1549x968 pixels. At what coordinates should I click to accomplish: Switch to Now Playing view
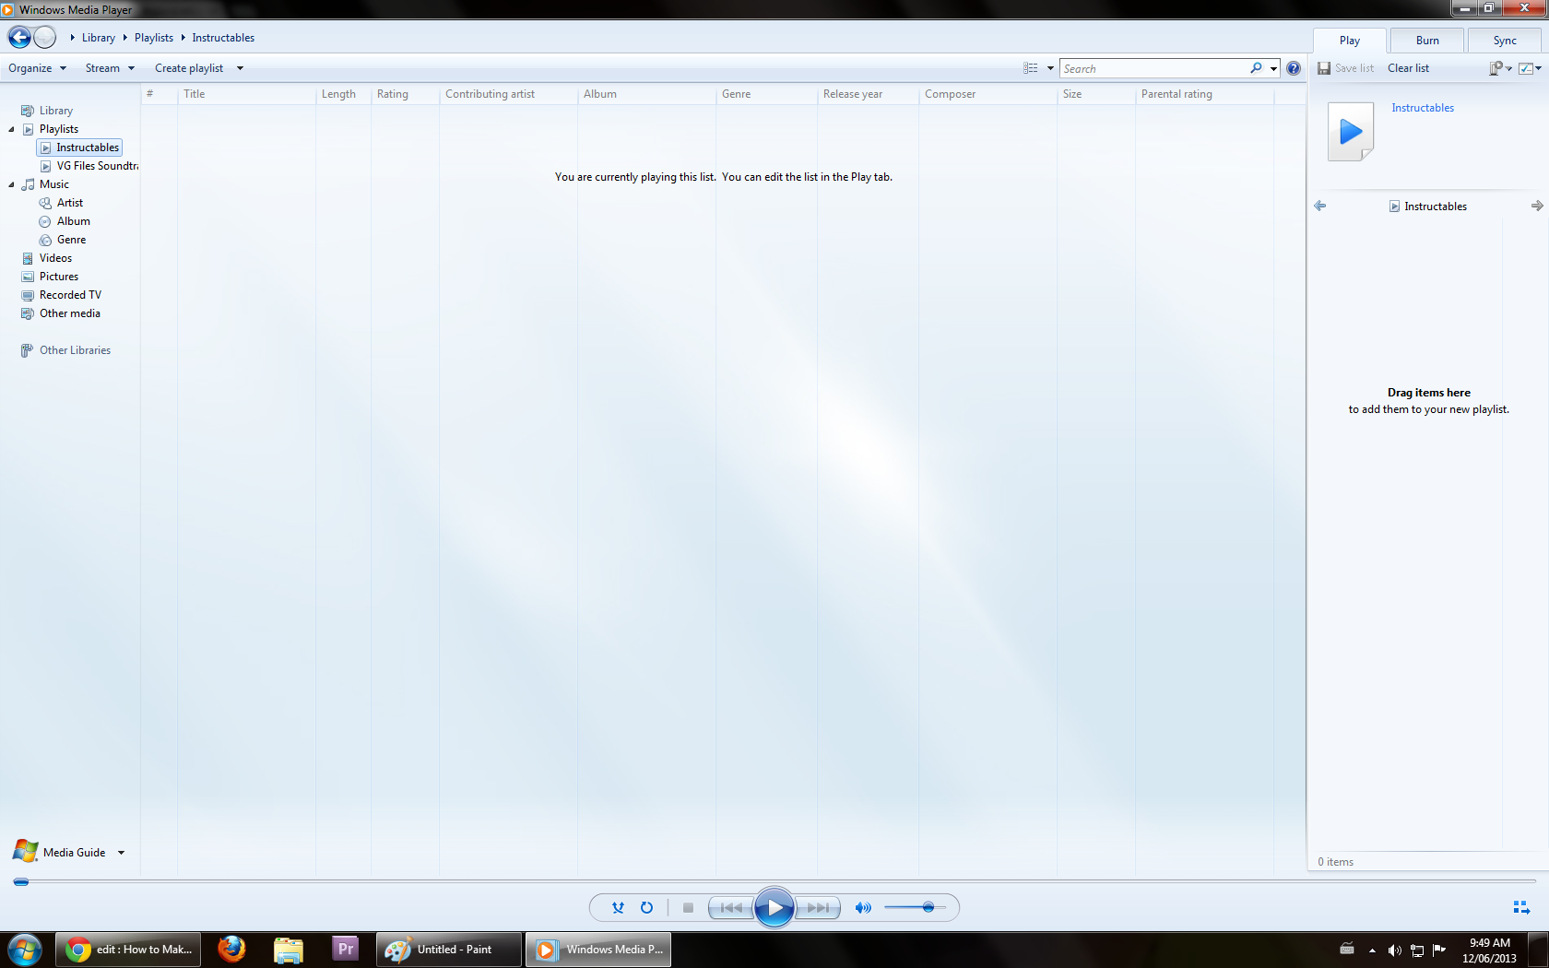(1521, 908)
